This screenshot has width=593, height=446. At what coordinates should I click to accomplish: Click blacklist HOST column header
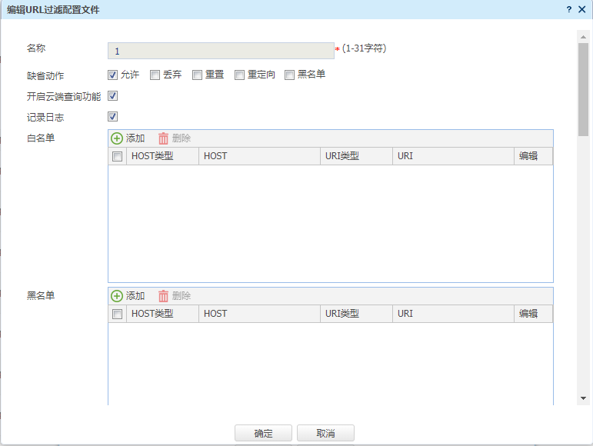tap(259, 314)
